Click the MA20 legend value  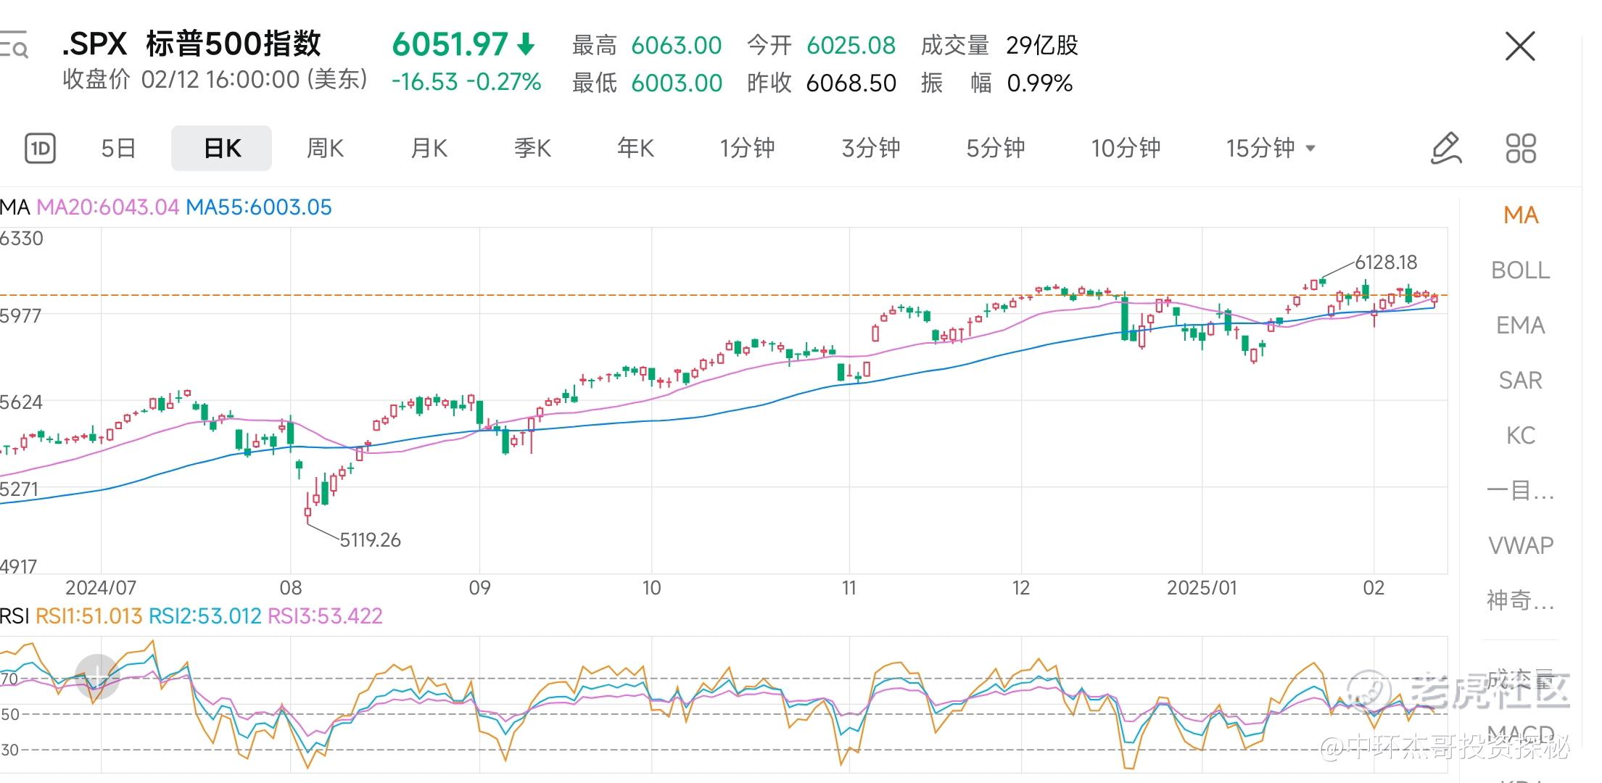[107, 207]
